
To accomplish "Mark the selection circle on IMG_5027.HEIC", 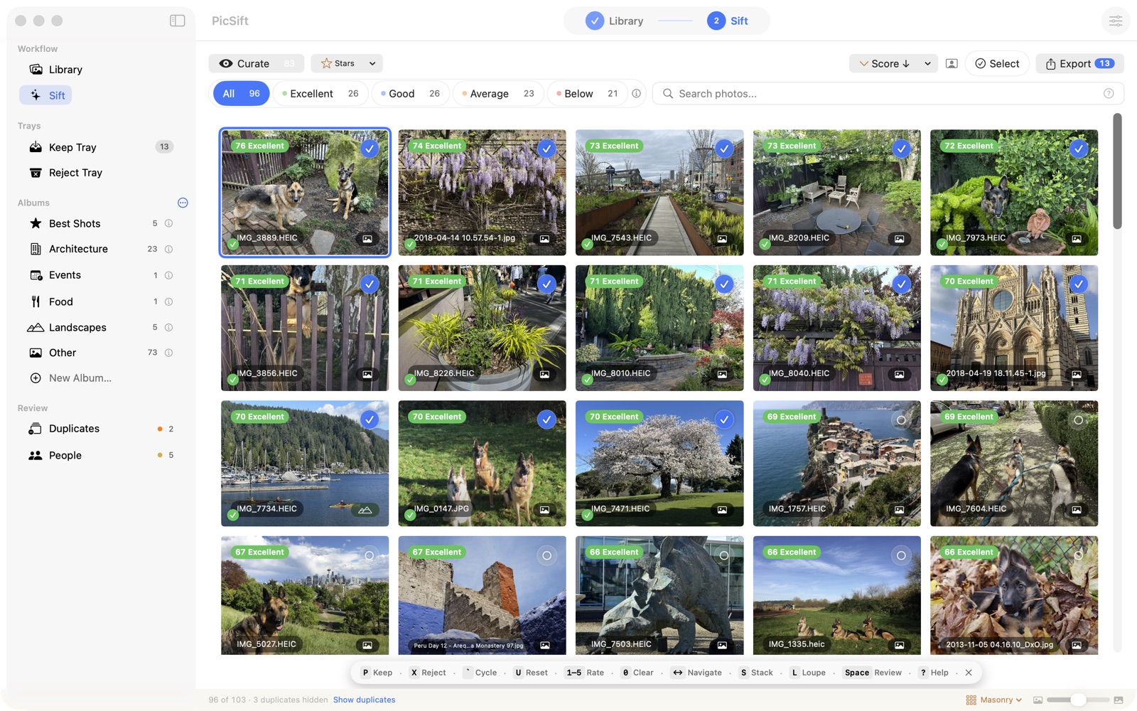I will coord(369,555).
